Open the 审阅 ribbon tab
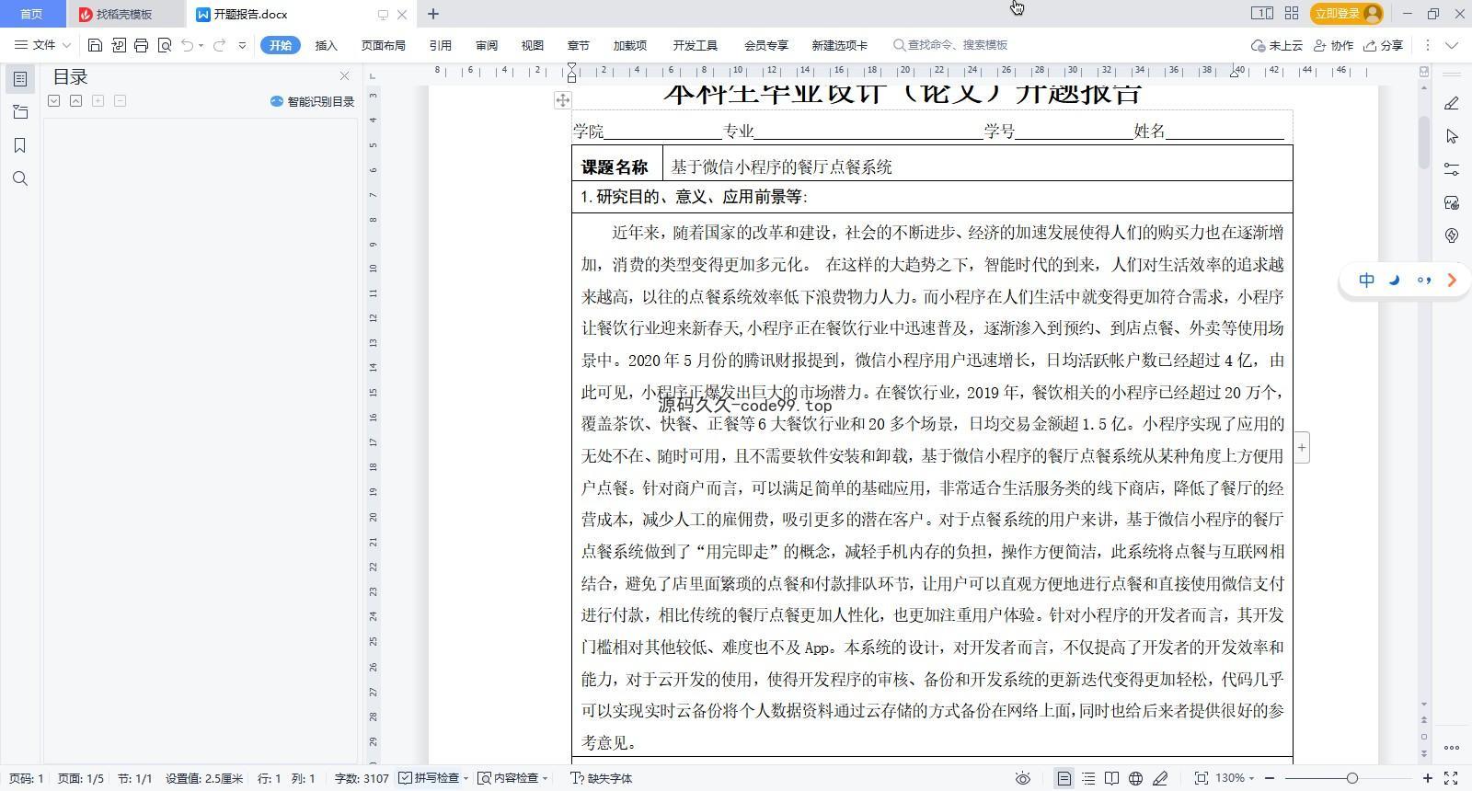Screen dimensions: 1472x791 487,45
